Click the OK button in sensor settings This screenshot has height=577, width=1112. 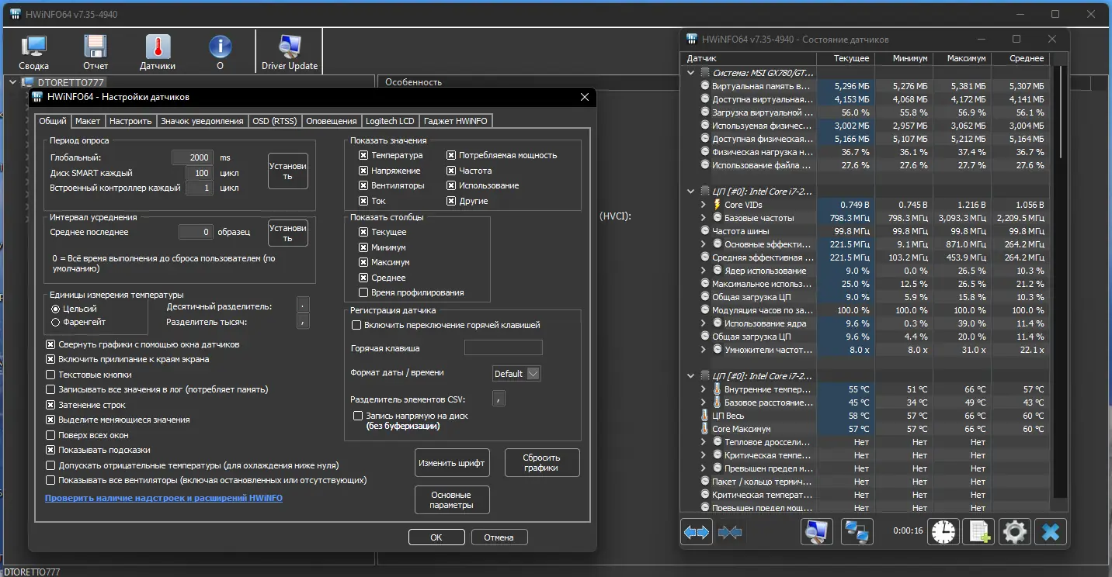436,537
